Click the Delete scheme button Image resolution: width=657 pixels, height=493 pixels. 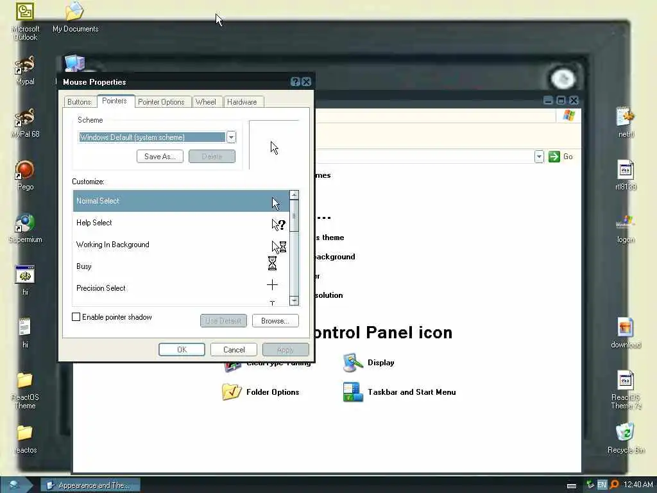coord(212,157)
